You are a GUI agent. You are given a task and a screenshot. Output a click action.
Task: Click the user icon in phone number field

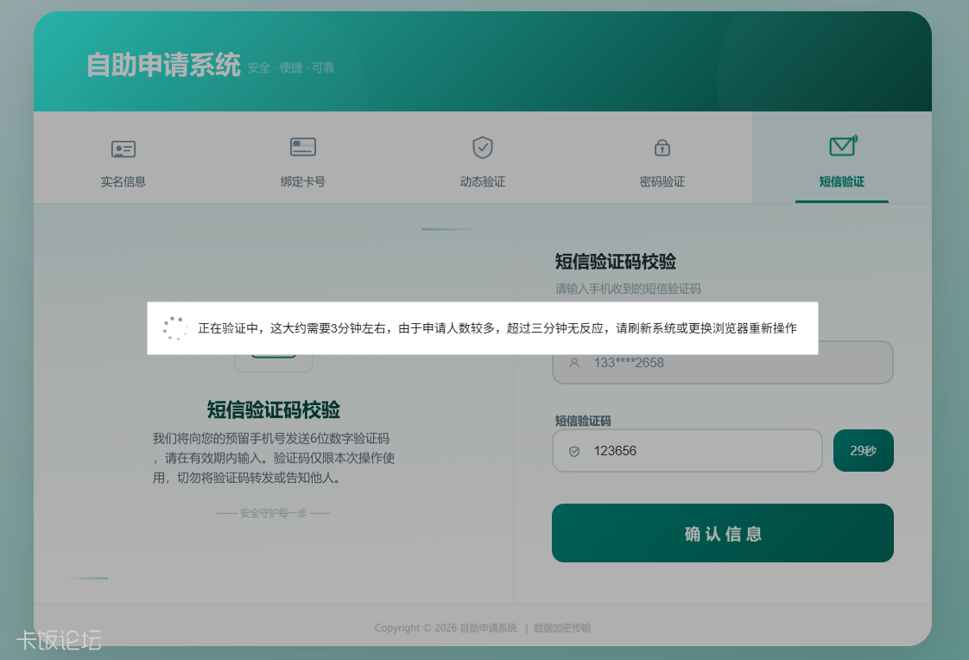coord(574,363)
